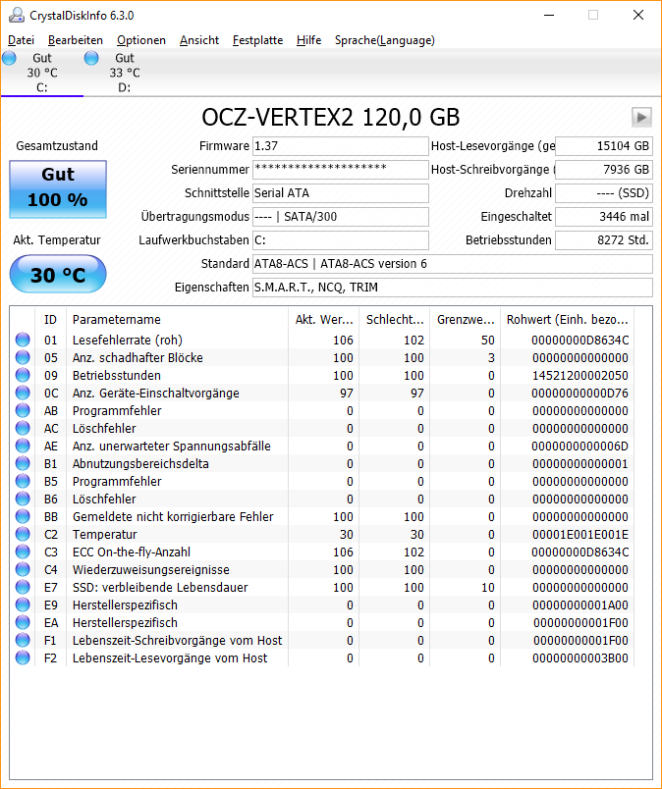Click the Host-Schreibvorgänge value 7936 GB

(x=604, y=170)
